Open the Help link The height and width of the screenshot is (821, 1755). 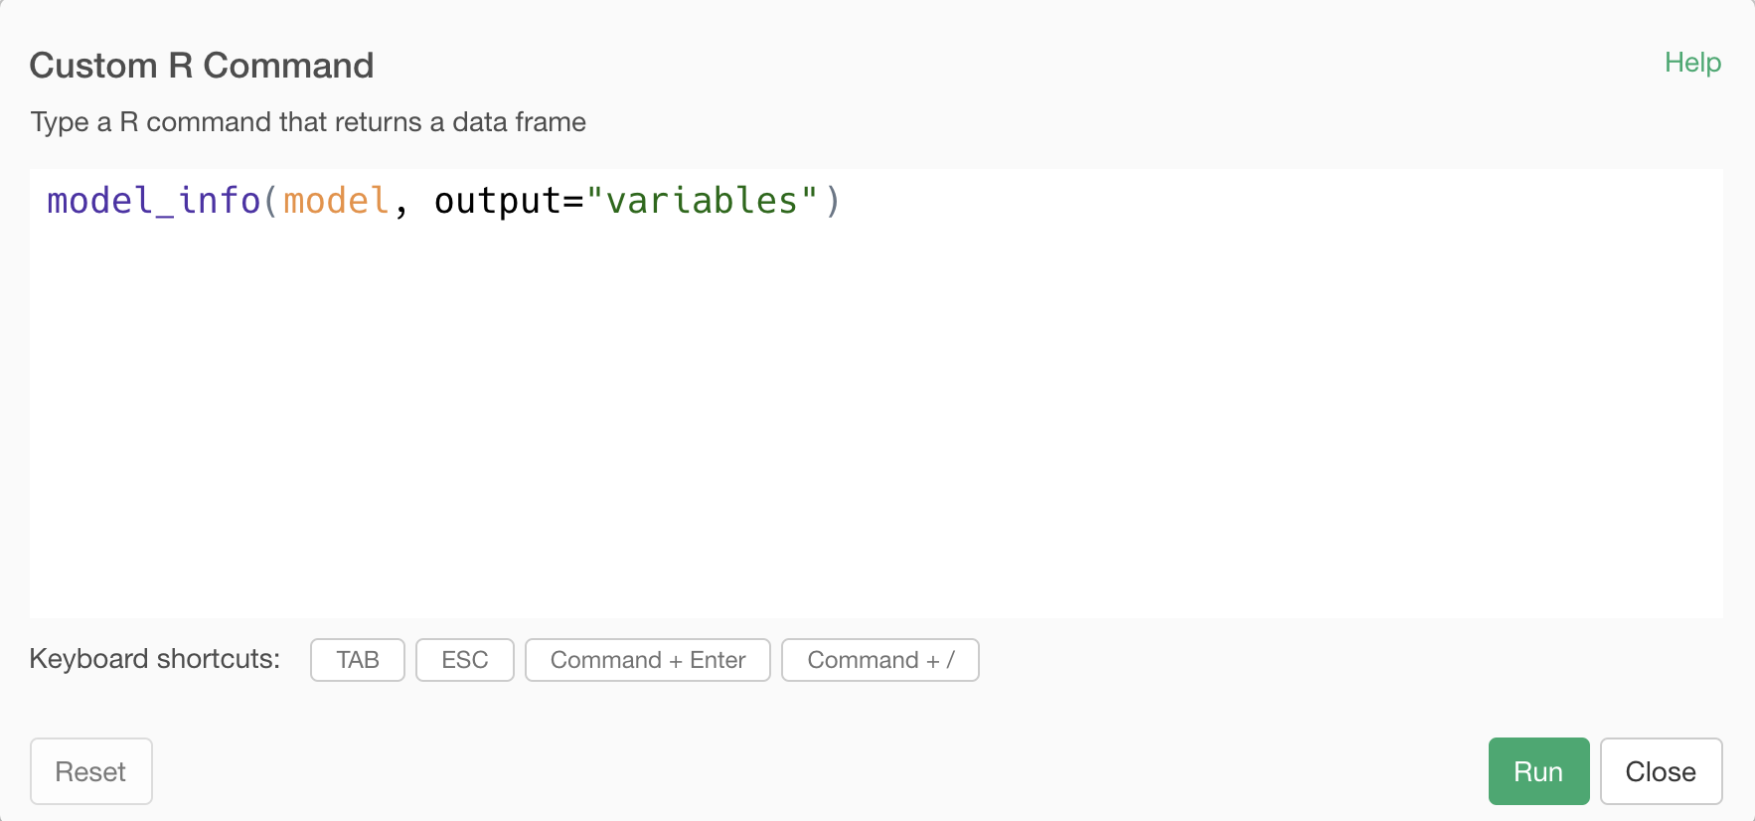[x=1692, y=63]
